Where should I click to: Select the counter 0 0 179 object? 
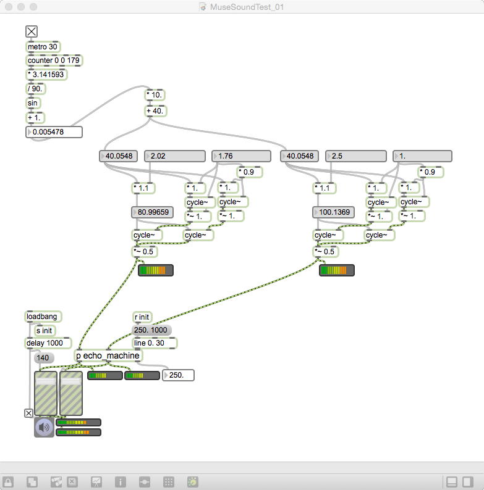(54, 60)
